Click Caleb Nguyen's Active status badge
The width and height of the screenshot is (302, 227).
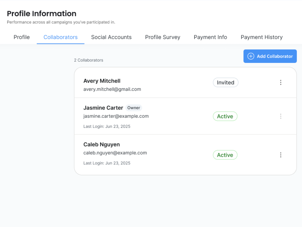click(x=225, y=155)
